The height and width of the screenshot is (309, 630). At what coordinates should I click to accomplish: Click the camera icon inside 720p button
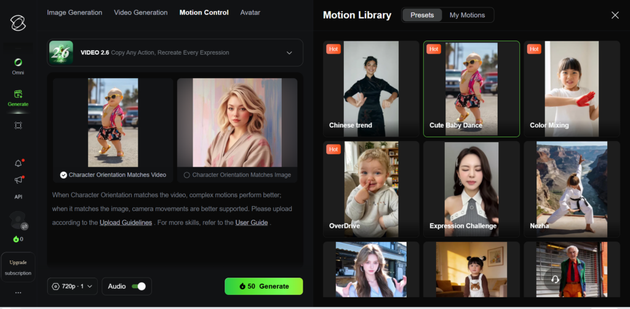56,286
